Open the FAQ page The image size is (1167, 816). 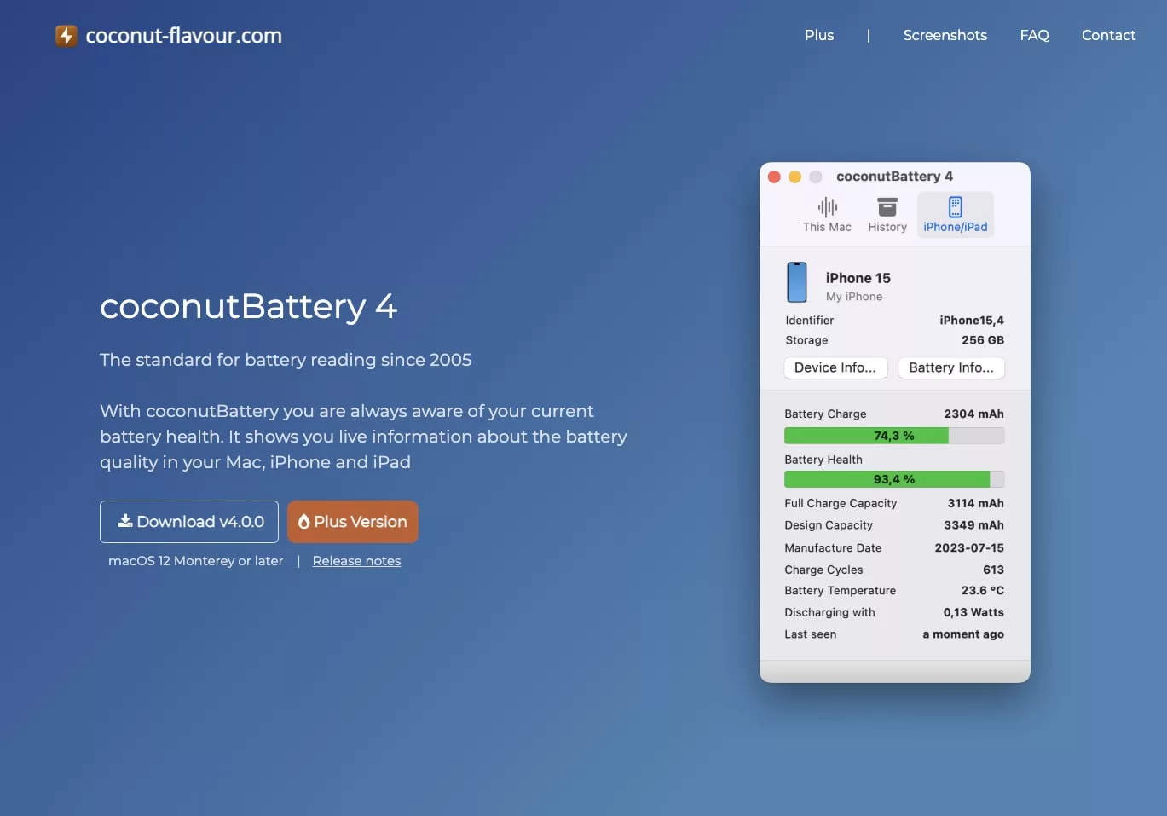pyautogui.click(x=1034, y=35)
